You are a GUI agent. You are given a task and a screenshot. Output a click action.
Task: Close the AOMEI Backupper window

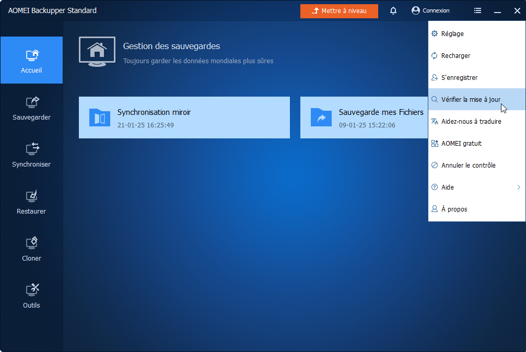517,11
